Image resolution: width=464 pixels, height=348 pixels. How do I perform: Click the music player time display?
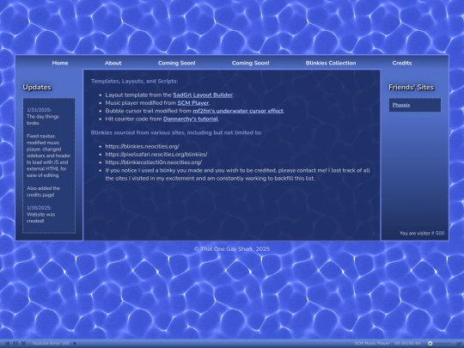[x=407, y=343]
